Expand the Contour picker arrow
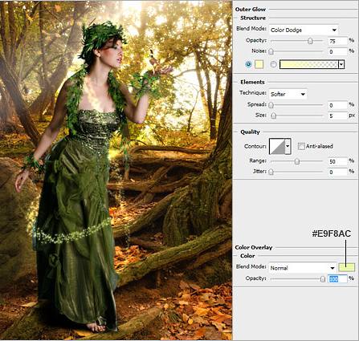The height and width of the screenshot is (341, 359). point(288,146)
